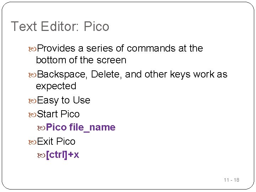Viewport: 256px width, 192px height.
Task: Click the swirl bullet before Backspace
Action: tap(32, 75)
